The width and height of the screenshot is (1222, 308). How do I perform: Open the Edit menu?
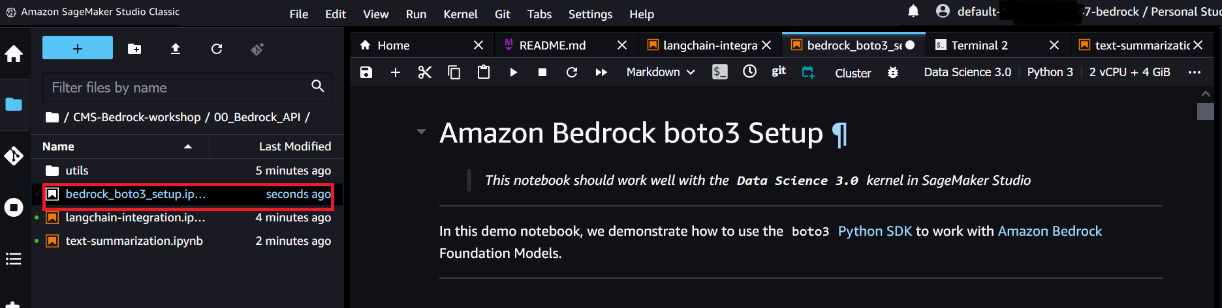click(336, 14)
